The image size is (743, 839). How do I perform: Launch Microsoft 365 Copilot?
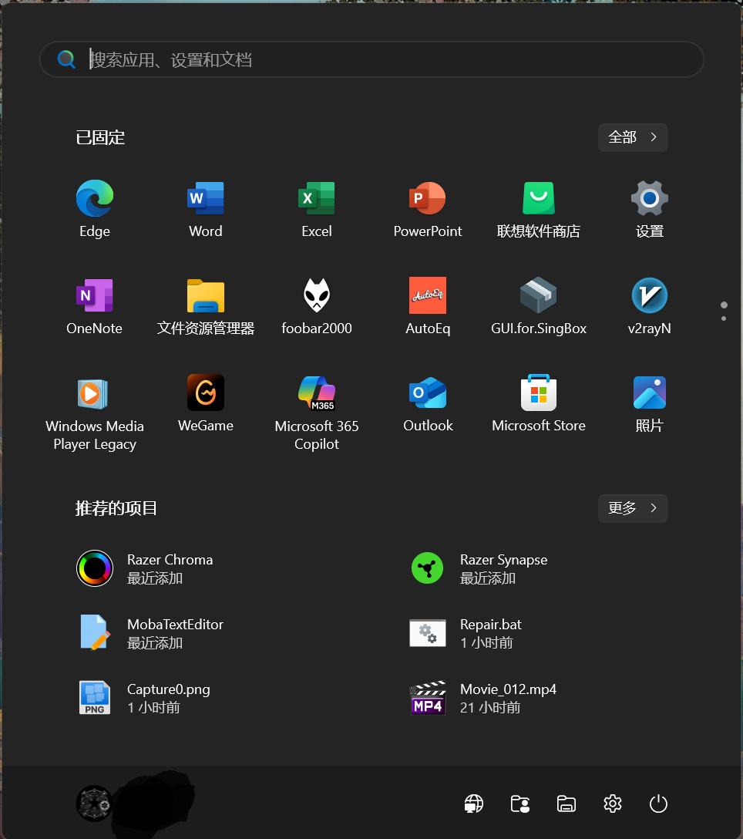pos(317,413)
